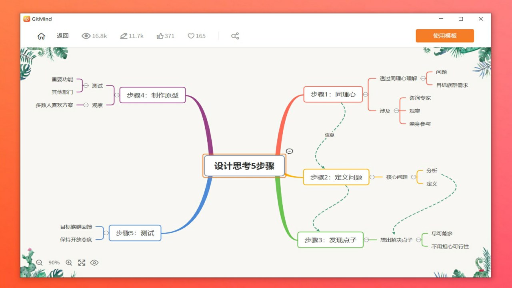Zoom out with the minus magnifier
This screenshot has height=288, width=512.
tap(39, 263)
